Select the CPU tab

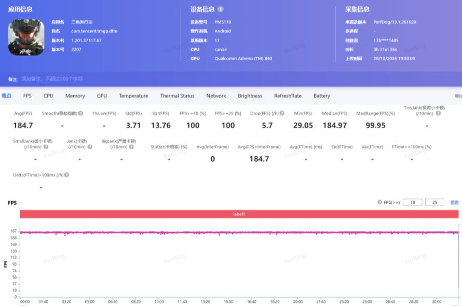point(48,96)
